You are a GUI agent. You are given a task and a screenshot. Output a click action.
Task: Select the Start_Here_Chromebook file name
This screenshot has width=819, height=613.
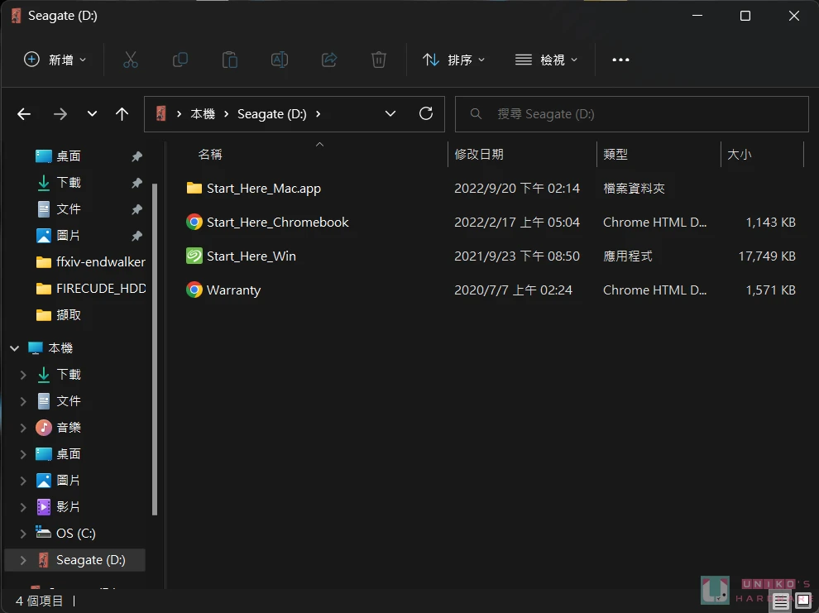[x=277, y=223]
